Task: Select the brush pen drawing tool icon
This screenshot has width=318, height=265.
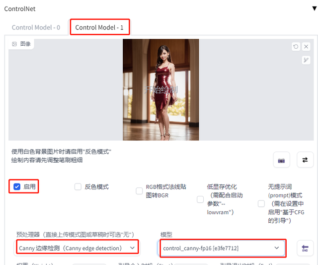Action: (306, 60)
